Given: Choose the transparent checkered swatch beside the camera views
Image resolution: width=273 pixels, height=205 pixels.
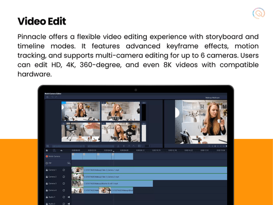Looking at the screenshot, I should 144,133.
